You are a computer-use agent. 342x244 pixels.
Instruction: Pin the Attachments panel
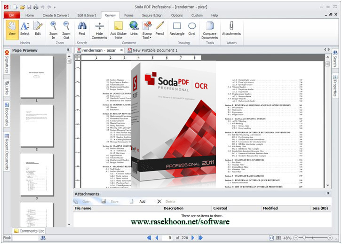[x=327, y=194]
